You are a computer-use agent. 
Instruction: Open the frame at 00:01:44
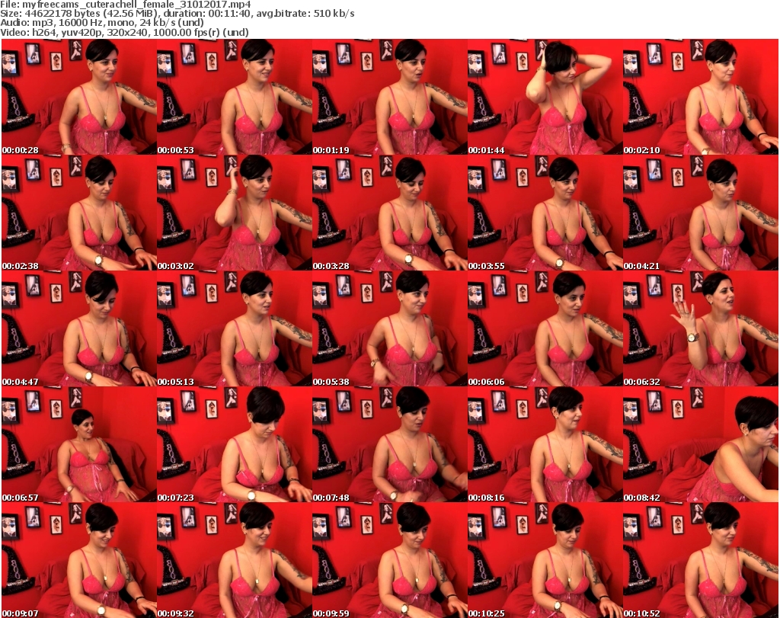[545, 97]
